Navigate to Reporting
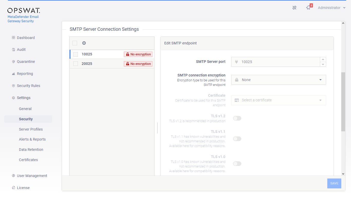Image resolution: width=351 pixels, height=197 pixels. click(x=25, y=74)
